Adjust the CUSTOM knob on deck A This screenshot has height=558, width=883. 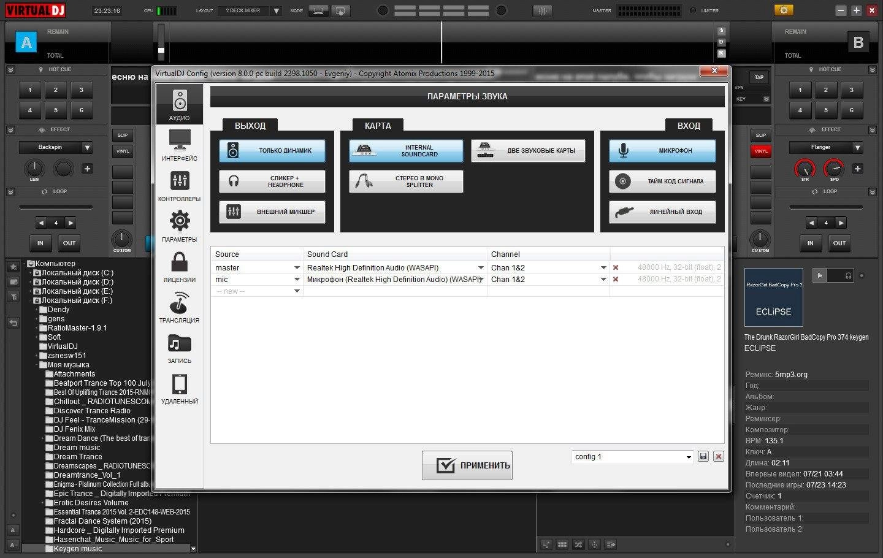(x=121, y=239)
